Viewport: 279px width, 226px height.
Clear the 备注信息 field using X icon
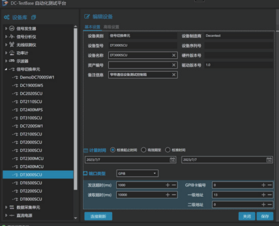(x=174, y=75)
